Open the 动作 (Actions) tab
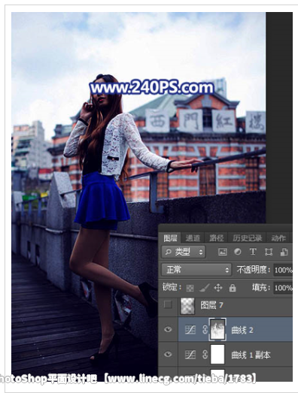The image size is (298, 393). 278,238
